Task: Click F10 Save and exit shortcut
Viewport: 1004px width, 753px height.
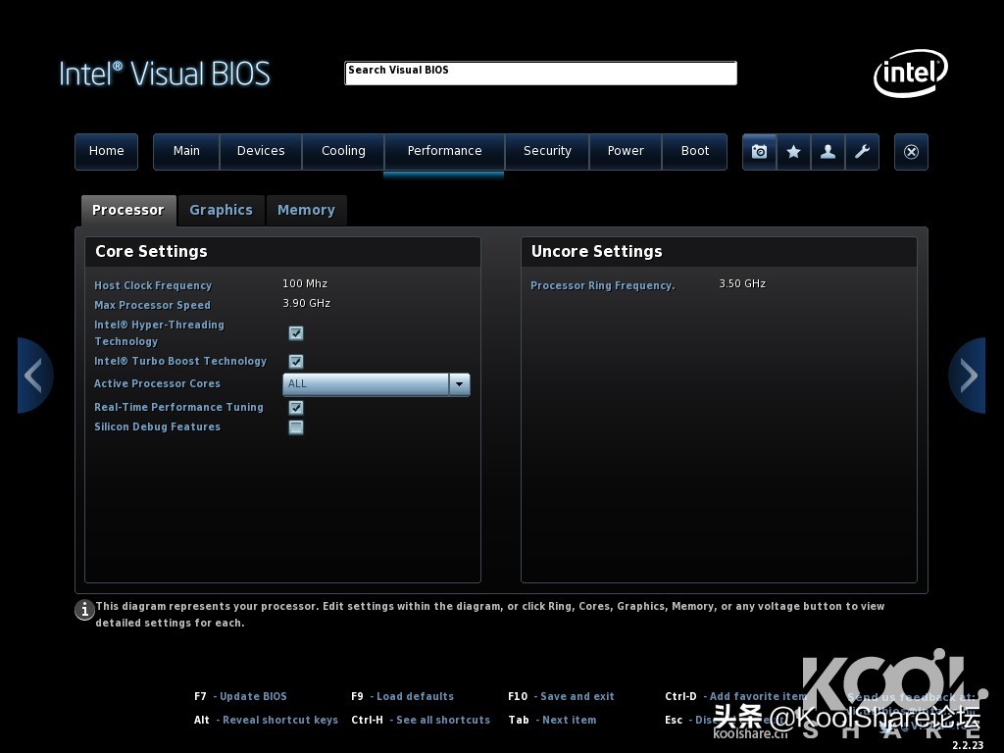Action: coord(561,696)
